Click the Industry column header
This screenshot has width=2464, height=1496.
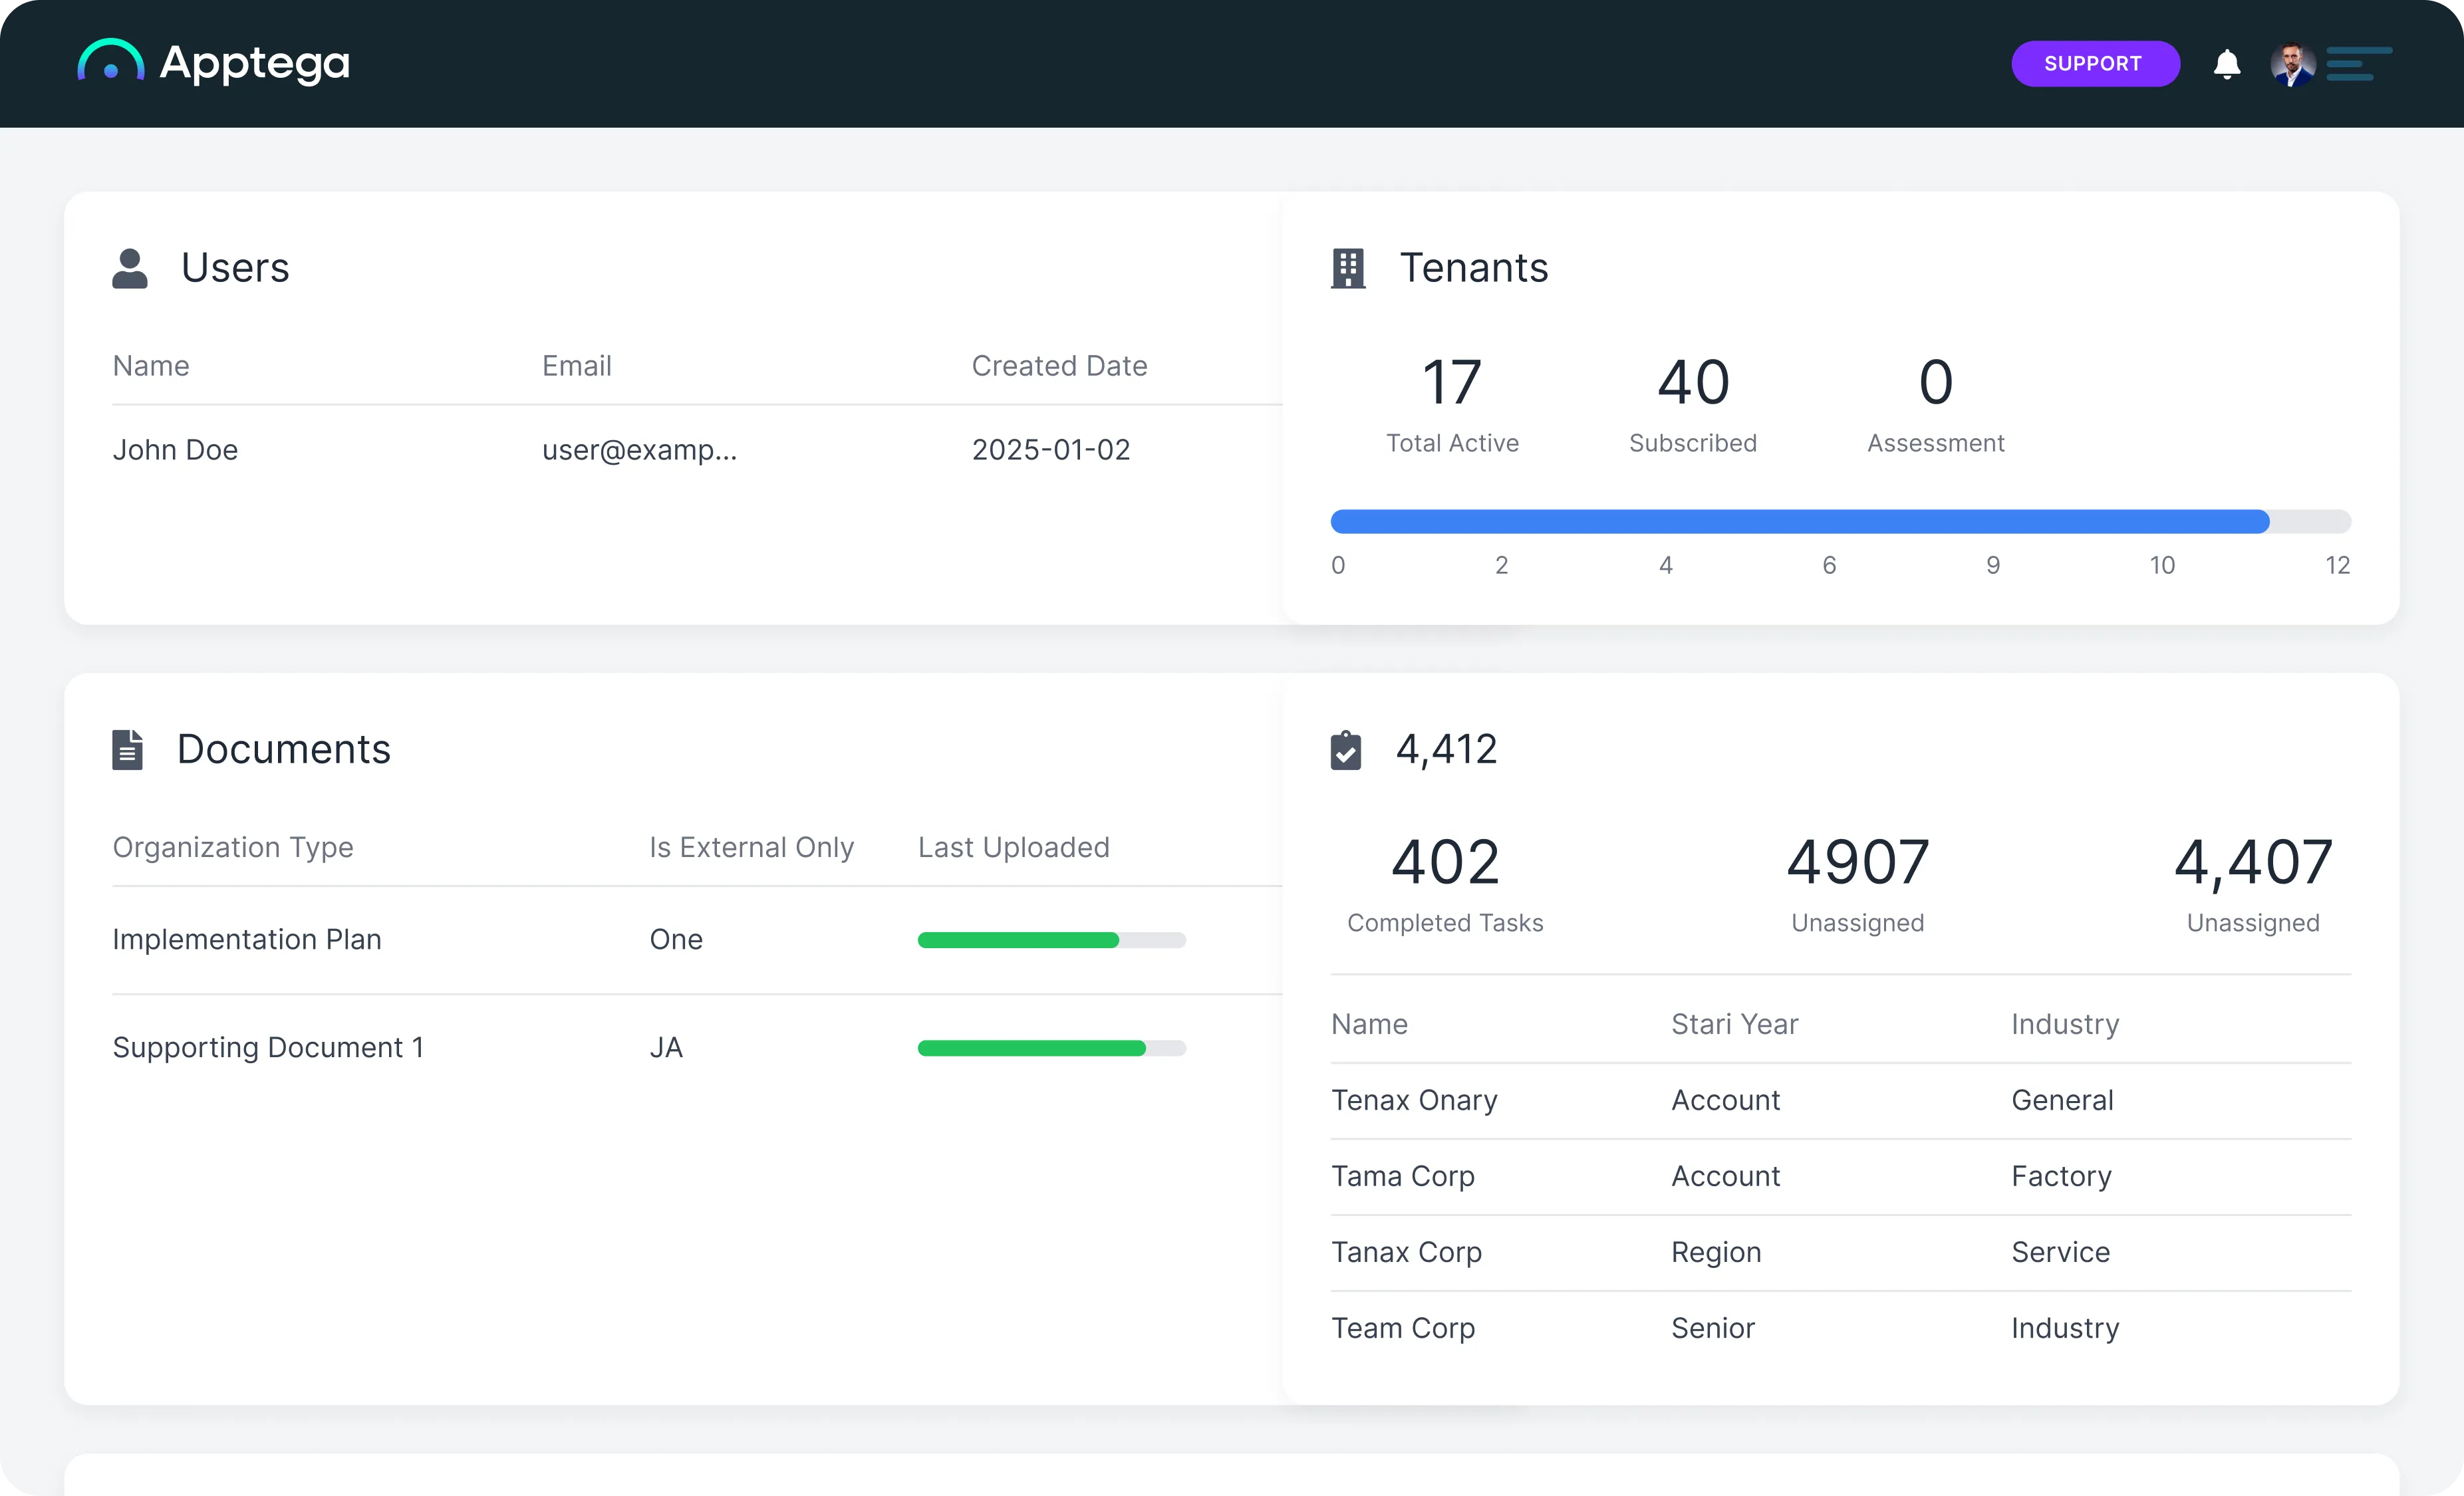click(x=2065, y=1024)
